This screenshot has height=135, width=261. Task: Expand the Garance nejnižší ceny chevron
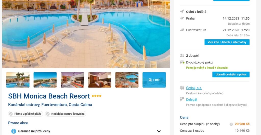159,131
